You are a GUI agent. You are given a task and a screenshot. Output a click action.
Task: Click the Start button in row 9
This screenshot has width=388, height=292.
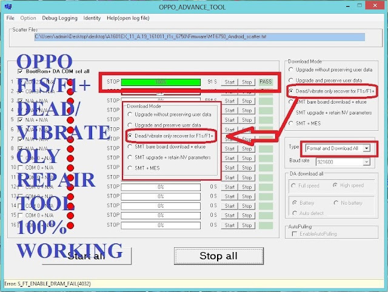click(229, 158)
